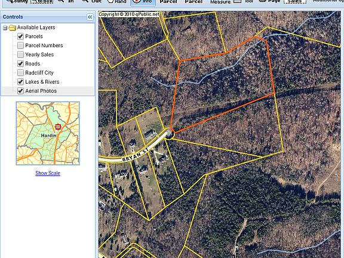
Task: Collapse the Available Layers tree
Action: click(5, 28)
